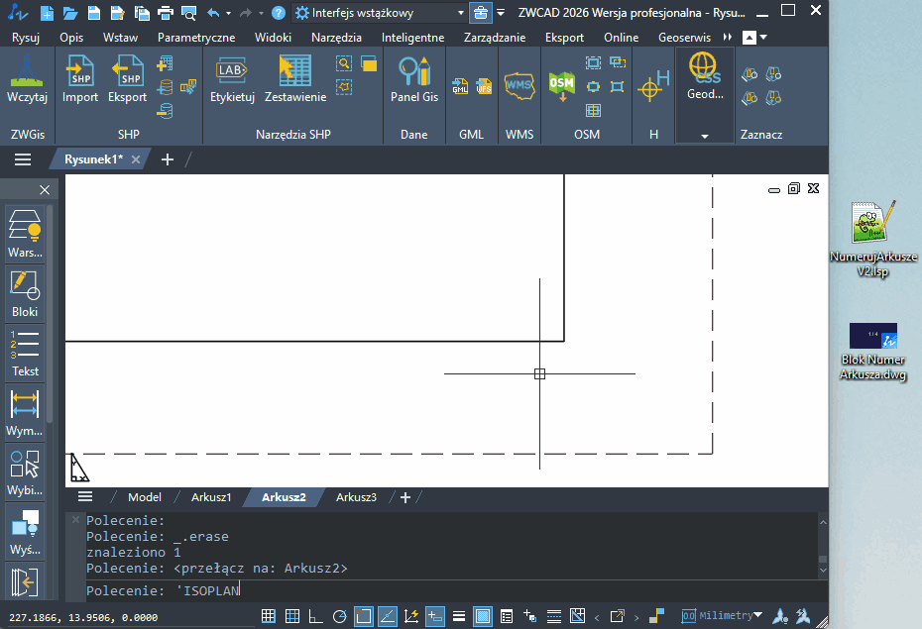Screen dimensions: 922x629
Task: Add a new drawing tab with plus
Action: (167, 159)
